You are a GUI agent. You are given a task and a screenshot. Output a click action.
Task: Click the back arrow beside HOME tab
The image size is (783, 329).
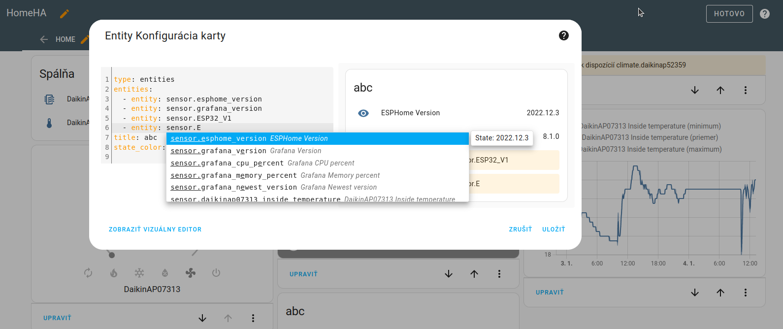[44, 39]
